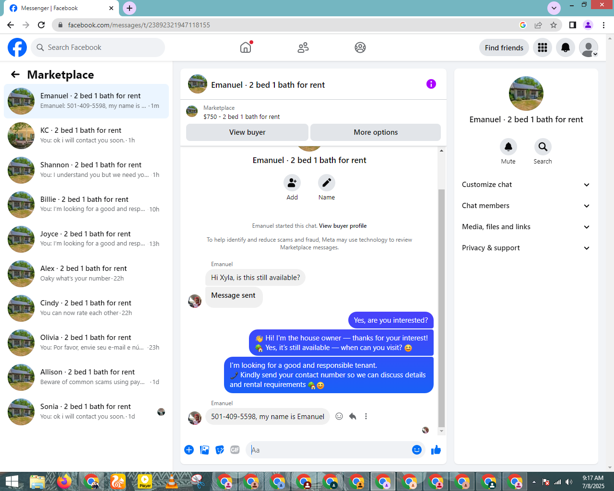Search in conversation using magnifier icon
Image resolution: width=614 pixels, height=491 pixels.
(543, 147)
